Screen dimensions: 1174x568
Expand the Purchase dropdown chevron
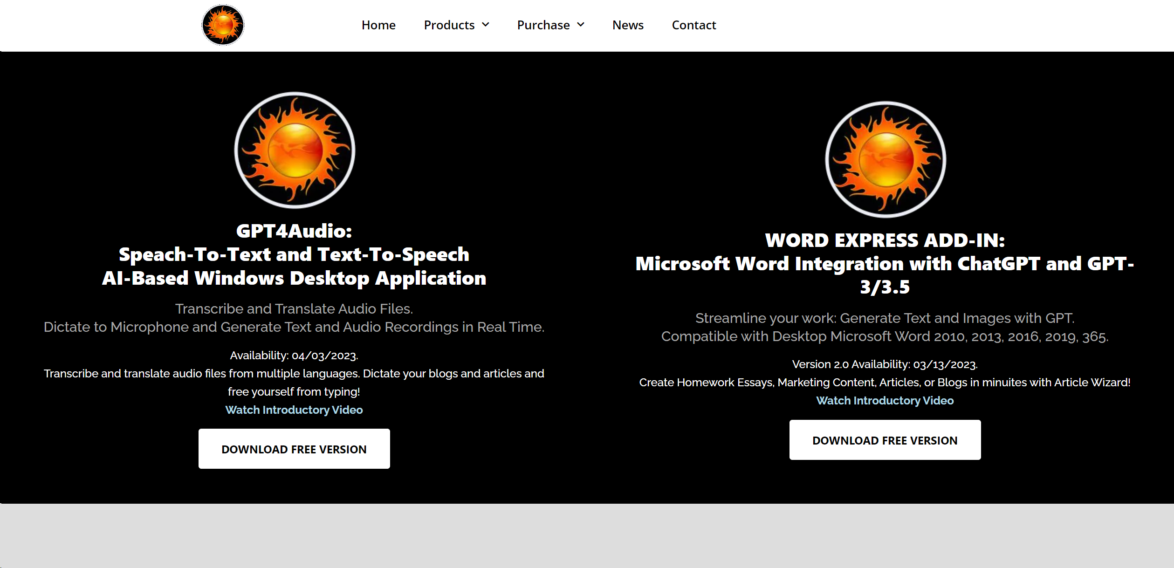coord(581,25)
